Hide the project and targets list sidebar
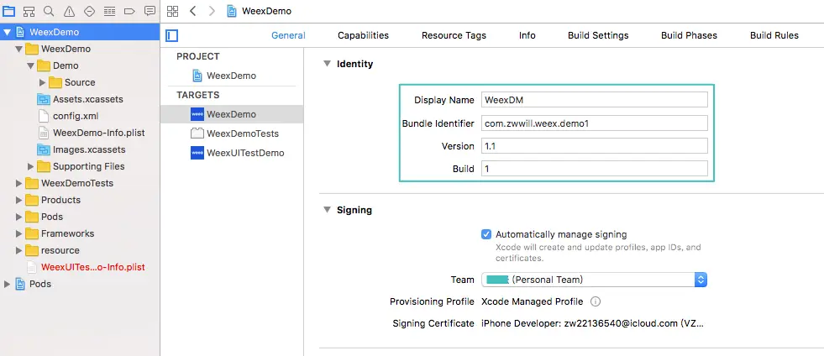Screen dimensions: 824x356 pos(172,36)
